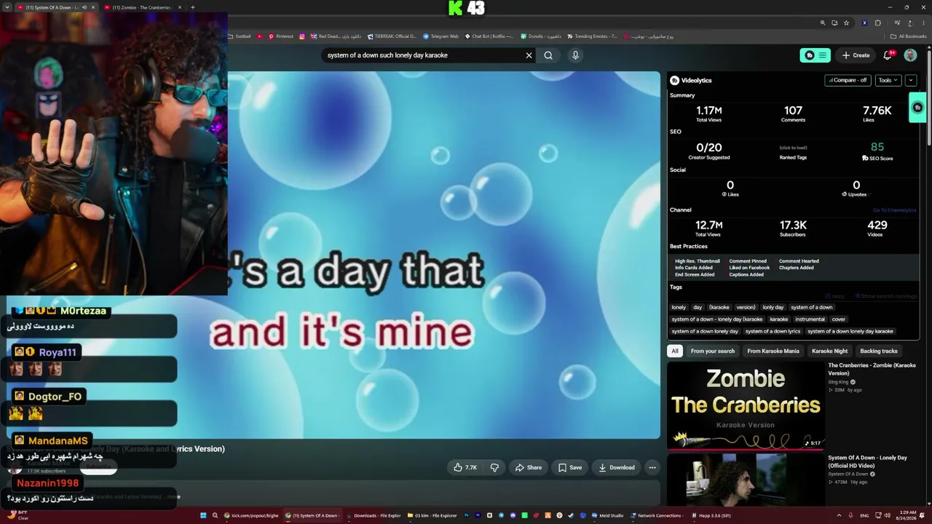Open the Zombie Cranberries karaoke thumbnail
The height and width of the screenshot is (524, 932).
[x=746, y=405]
